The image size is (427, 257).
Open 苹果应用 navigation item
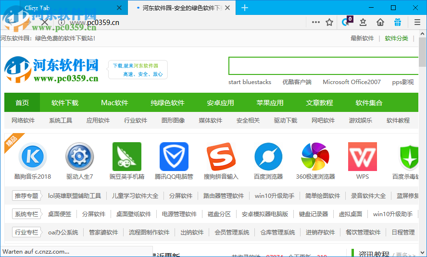(270, 102)
